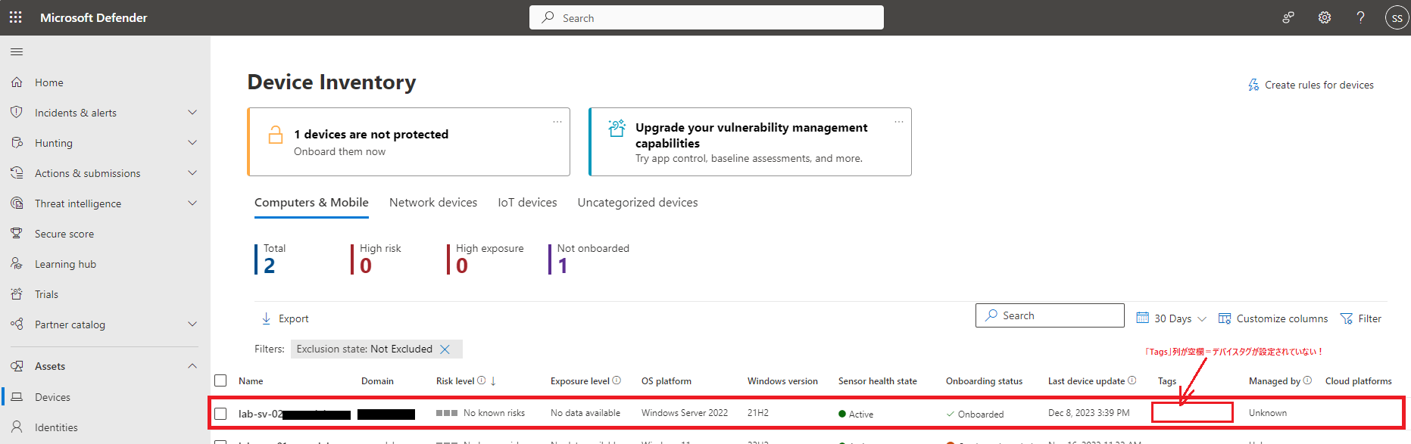The image size is (1411, 444).
Task: Click the Trials gift icon
Action: 17,293
